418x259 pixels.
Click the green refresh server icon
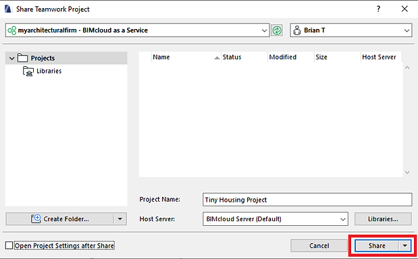(x=277, y=30)
